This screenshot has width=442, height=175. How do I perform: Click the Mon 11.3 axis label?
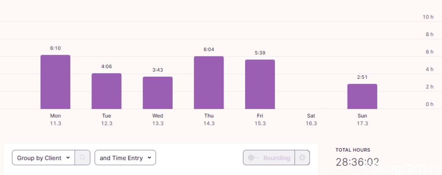(56, 119)
